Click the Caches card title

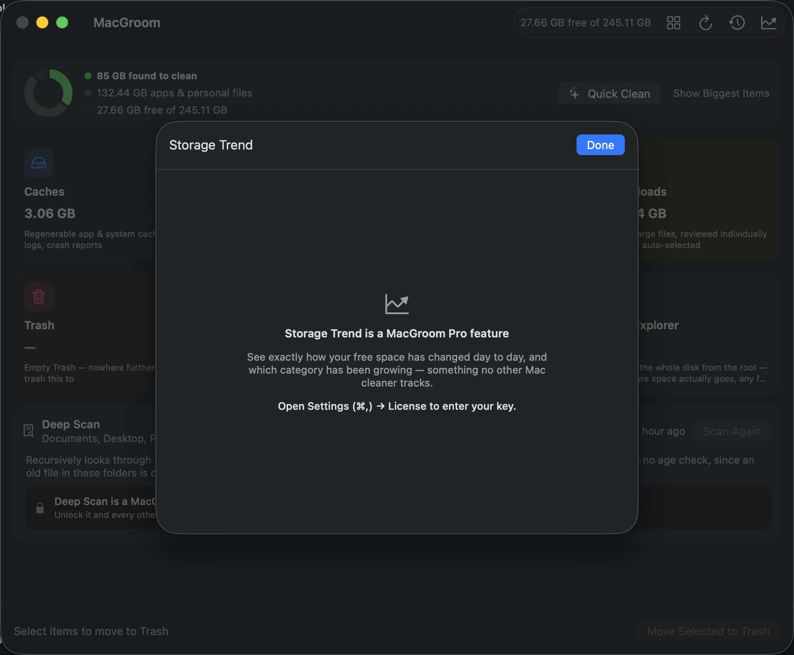(x=44, y=192)
